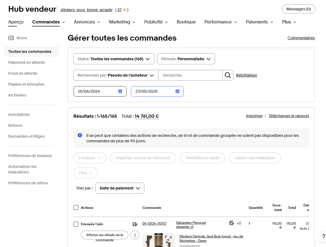326x247 pixels.
Task: Click the Laisser une évaluation button
Action: (x=255, y=158)
